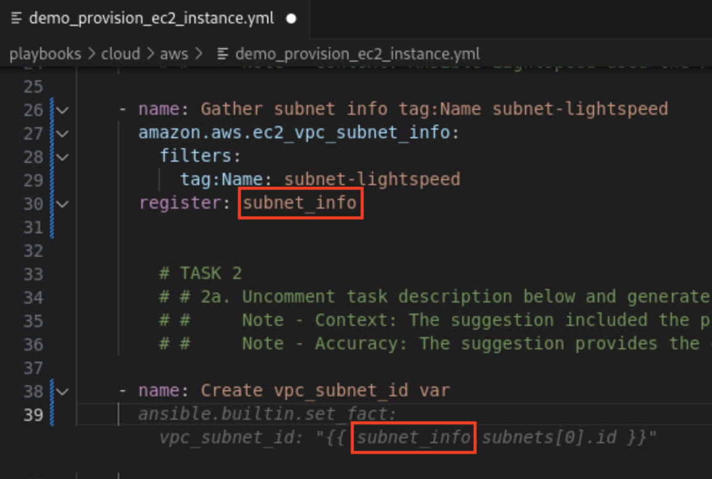The height and width of the screenshot is (479, 712).
Task: Open the playbooks breadcrumb
Action: click(45, 54)
